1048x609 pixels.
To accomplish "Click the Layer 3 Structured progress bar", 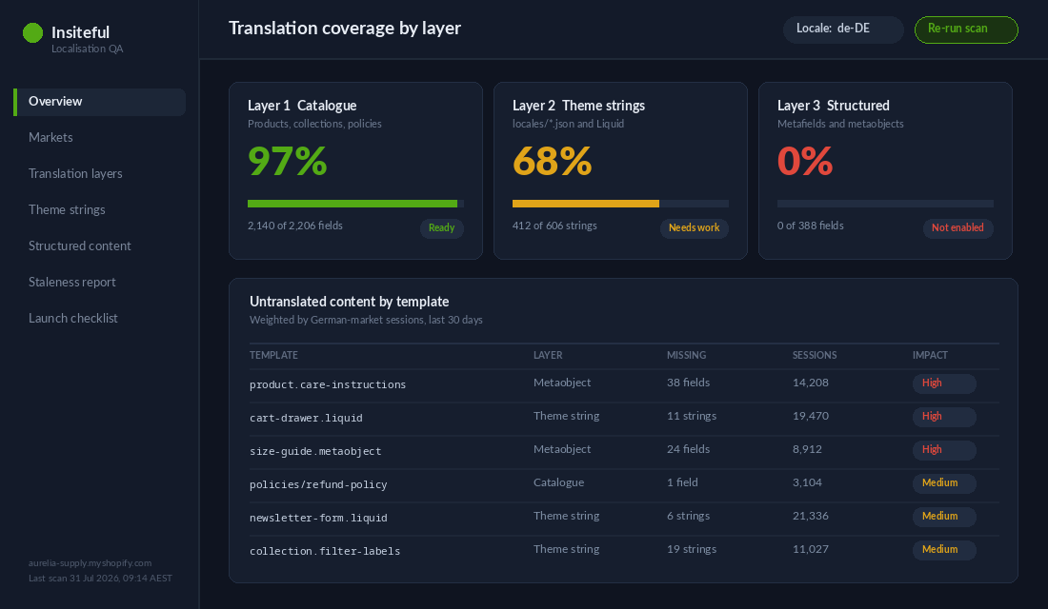I will click(885, 204).
